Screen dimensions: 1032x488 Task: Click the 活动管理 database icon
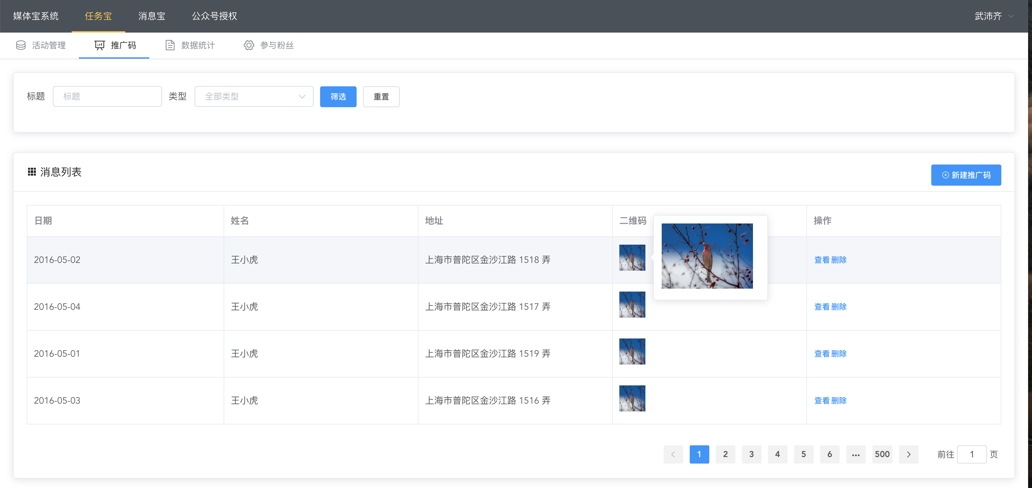point(21,45)
